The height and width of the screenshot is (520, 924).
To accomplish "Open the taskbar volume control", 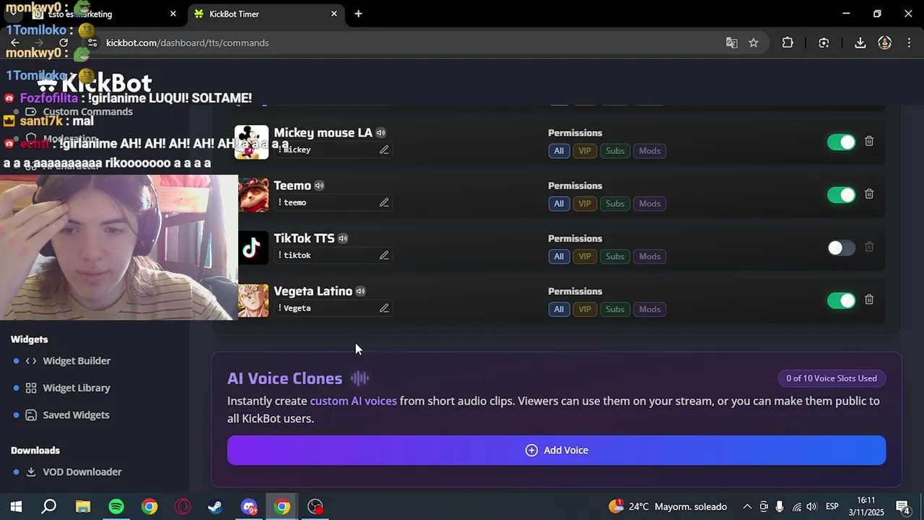I will click(x=812, y=507).
